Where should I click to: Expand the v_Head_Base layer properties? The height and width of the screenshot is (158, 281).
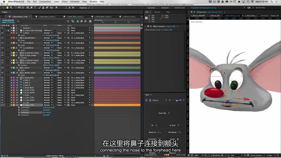click(x=12, y=78)
